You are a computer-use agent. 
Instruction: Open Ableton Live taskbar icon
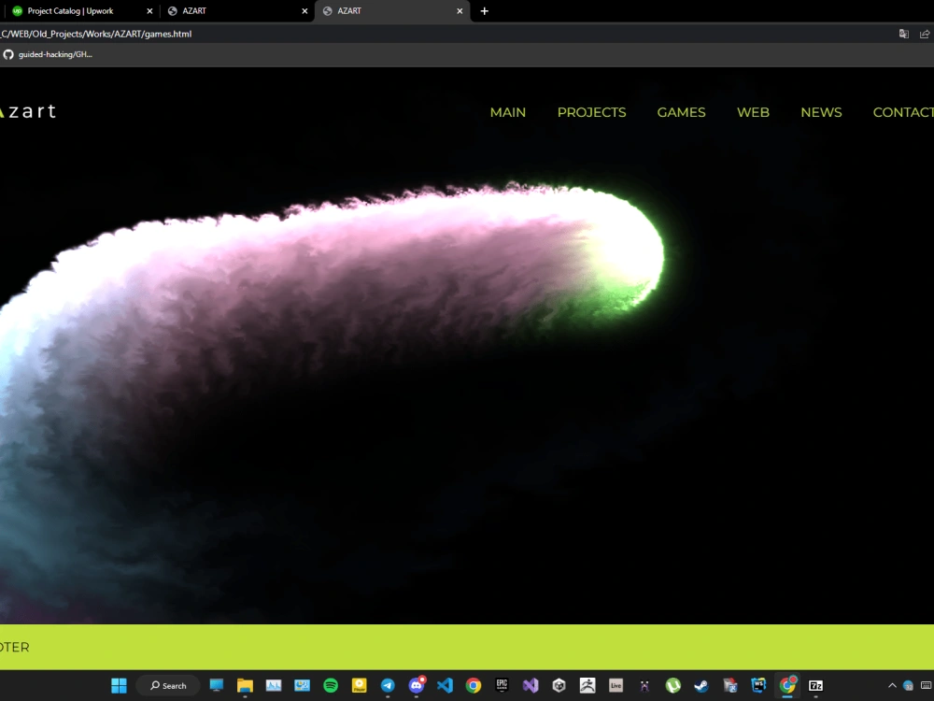pos(616,685)
